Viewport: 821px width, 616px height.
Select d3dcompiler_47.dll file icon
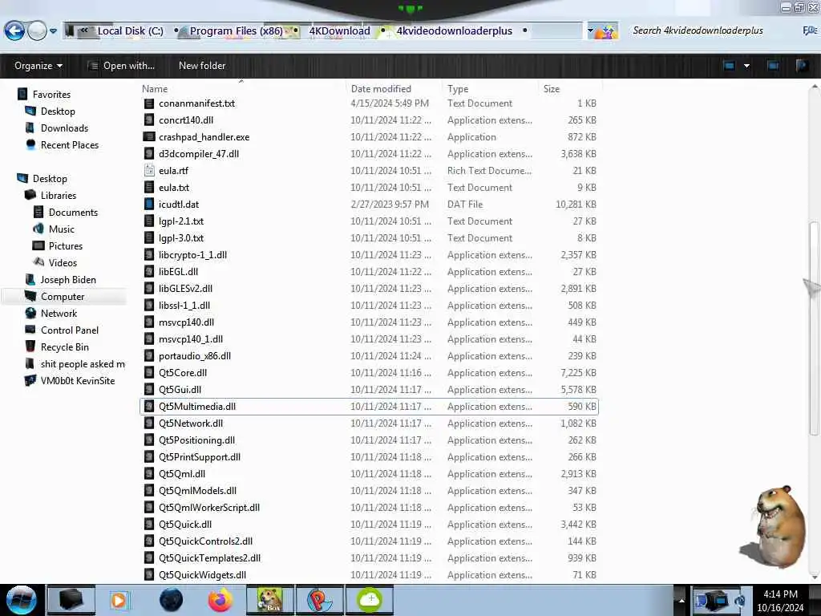click(149, 154)
